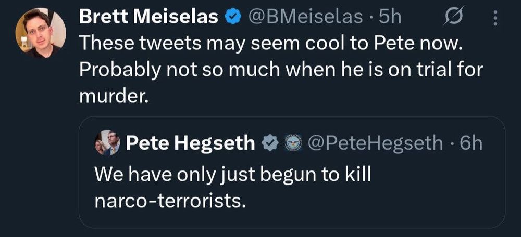Click the Pete Hegseth display name
This screenshot has width=521, height=237.
(x=190, y=143)
